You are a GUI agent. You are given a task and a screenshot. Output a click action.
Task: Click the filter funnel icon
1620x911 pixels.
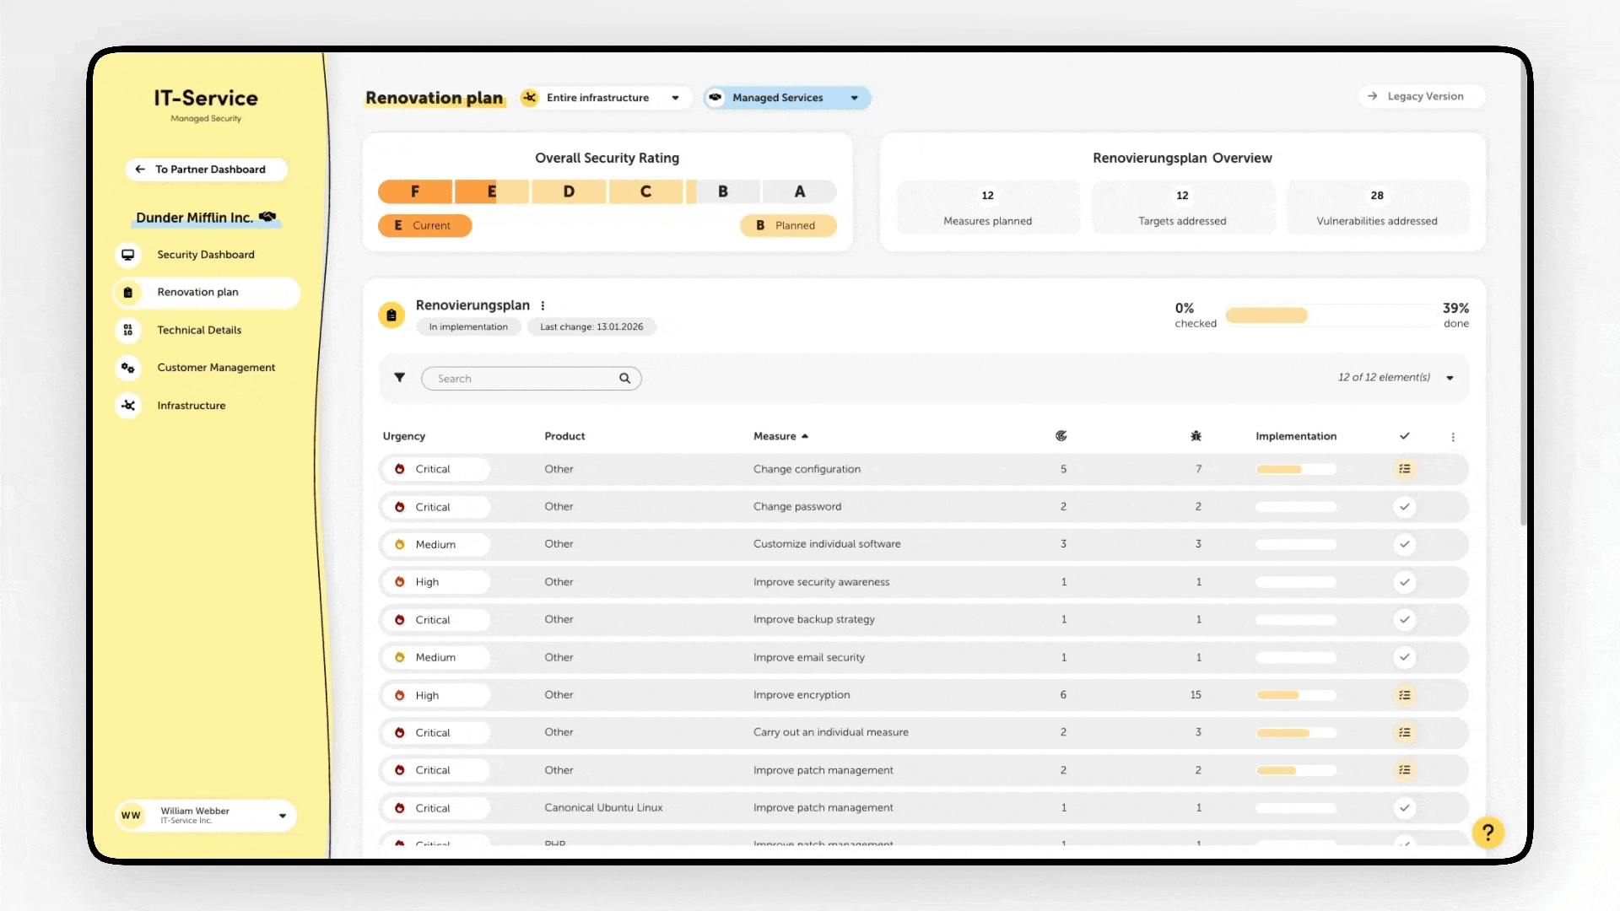pos(400,378)
